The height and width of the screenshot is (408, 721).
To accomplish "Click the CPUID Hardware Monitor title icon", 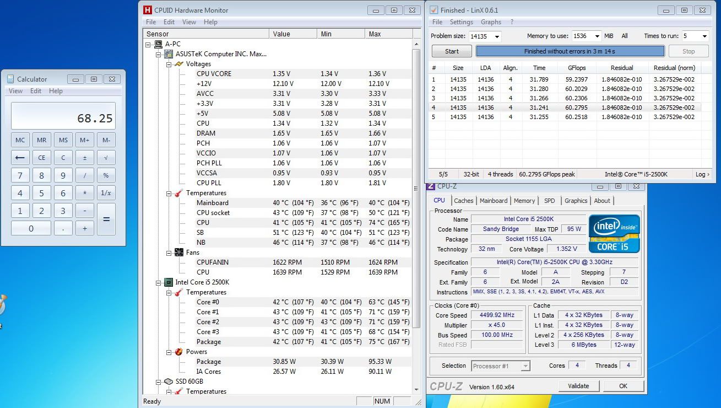I will point(148,10).
